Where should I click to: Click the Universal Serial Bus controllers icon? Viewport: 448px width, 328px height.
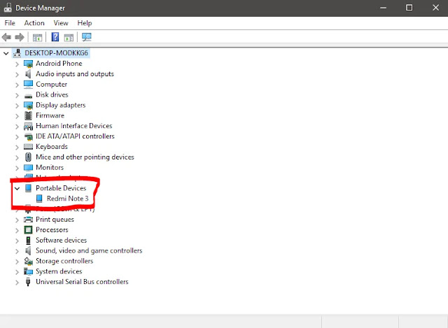(28, 282)
